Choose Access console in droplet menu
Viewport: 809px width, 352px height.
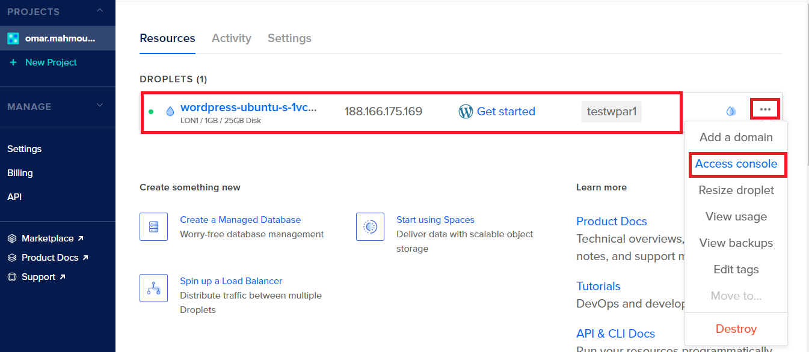[x=736, y=164]
